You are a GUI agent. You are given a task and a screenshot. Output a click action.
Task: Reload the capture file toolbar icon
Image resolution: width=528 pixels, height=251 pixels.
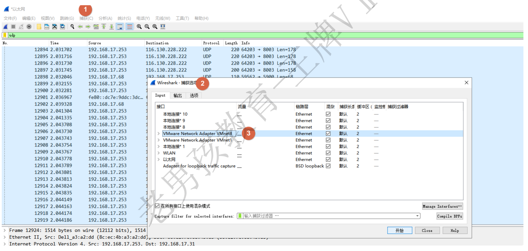point(63,27)
